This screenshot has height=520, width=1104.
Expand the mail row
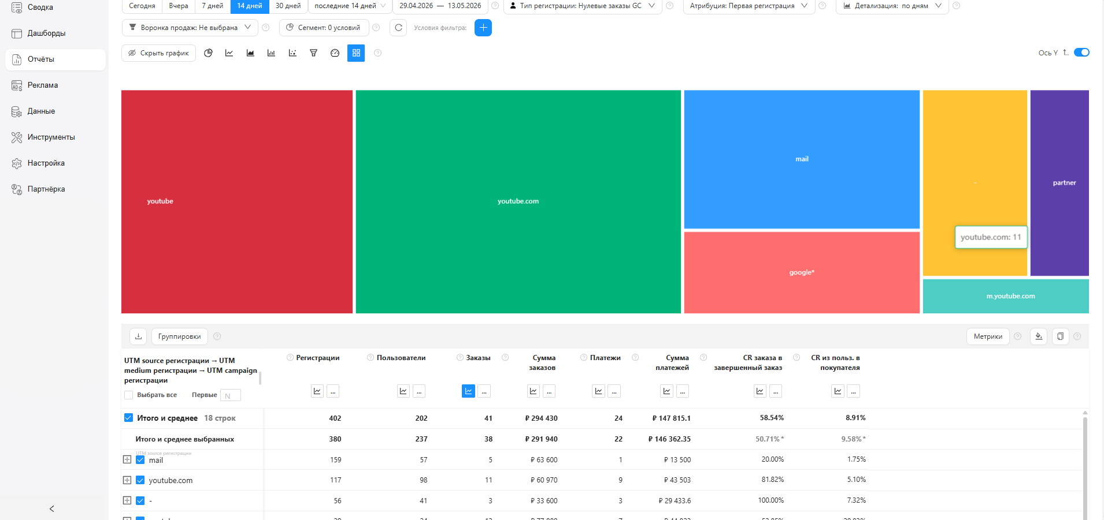point(127,460)
